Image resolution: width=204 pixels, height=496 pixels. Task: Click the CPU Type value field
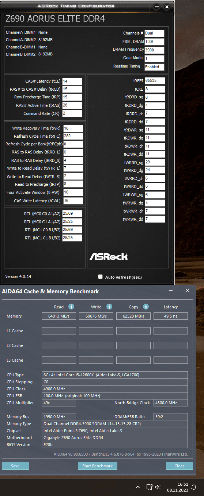pyautogui.click(x=115, y=375)
